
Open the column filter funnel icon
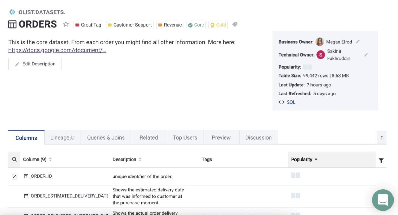(x=381, y=161)
